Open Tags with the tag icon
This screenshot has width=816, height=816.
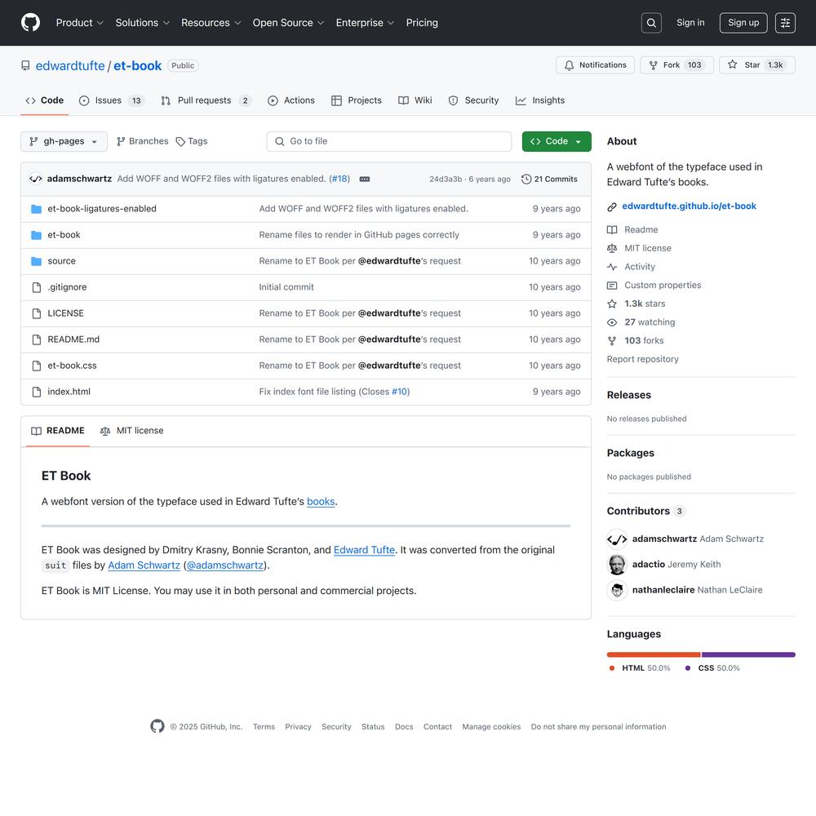coord(192,141)
